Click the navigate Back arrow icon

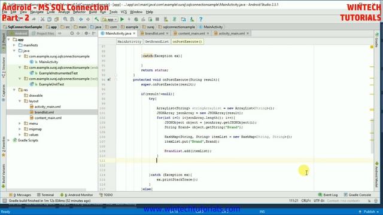81,19
